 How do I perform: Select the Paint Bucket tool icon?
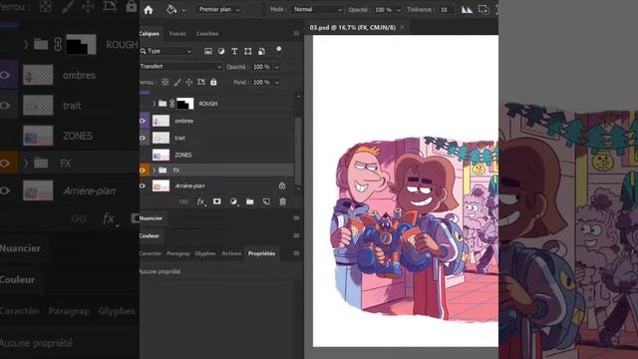(x=171, y=9)
